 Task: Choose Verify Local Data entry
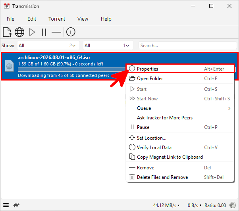pos(180,148)
